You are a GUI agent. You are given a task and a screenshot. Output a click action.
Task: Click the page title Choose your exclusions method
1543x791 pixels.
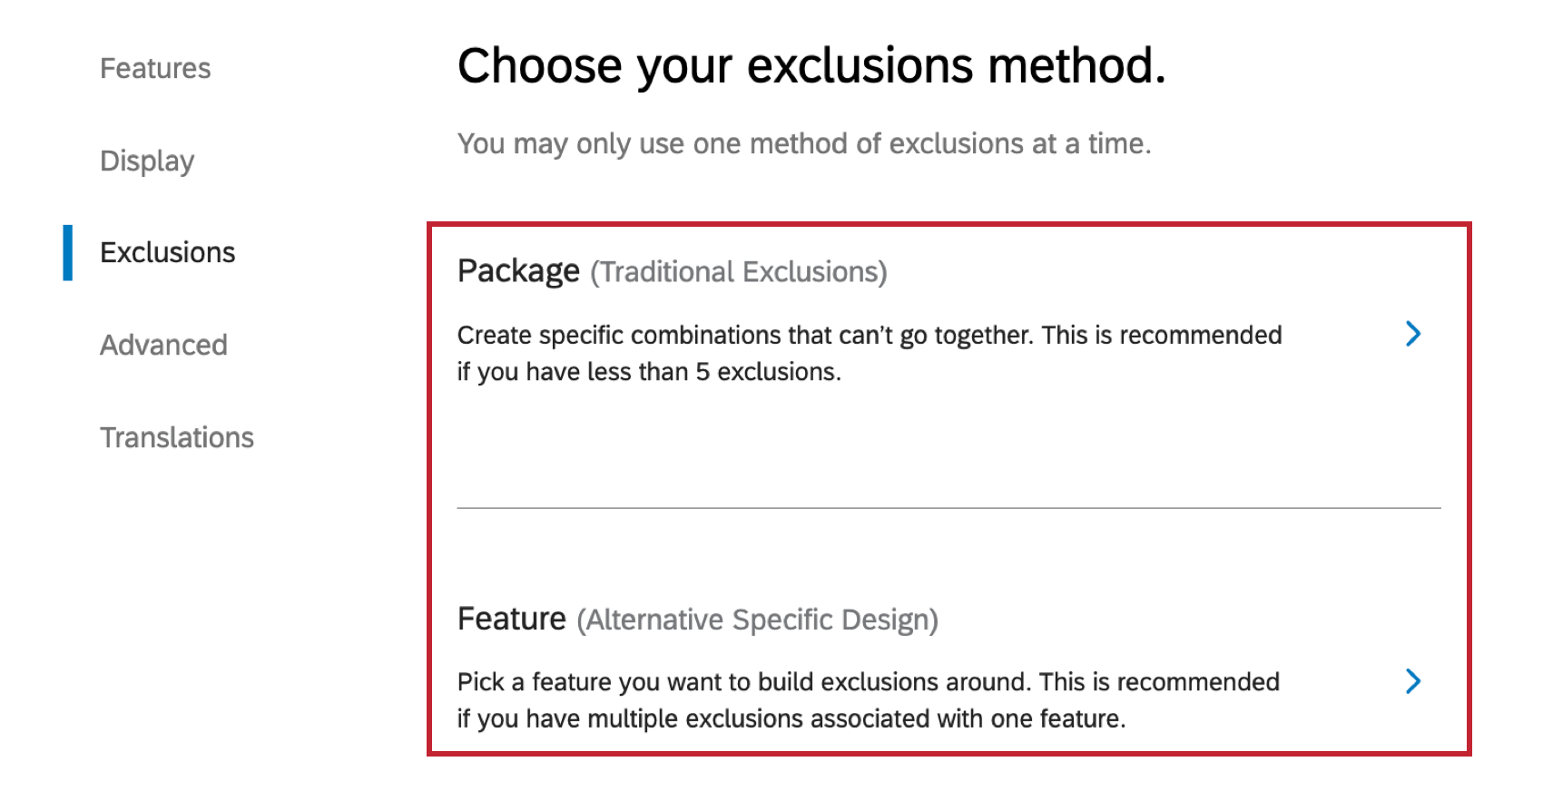click(812, 63)
